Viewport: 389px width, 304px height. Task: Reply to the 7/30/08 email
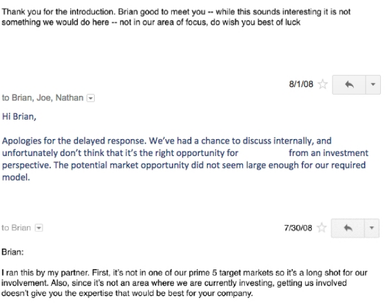(x=348, y=228)
